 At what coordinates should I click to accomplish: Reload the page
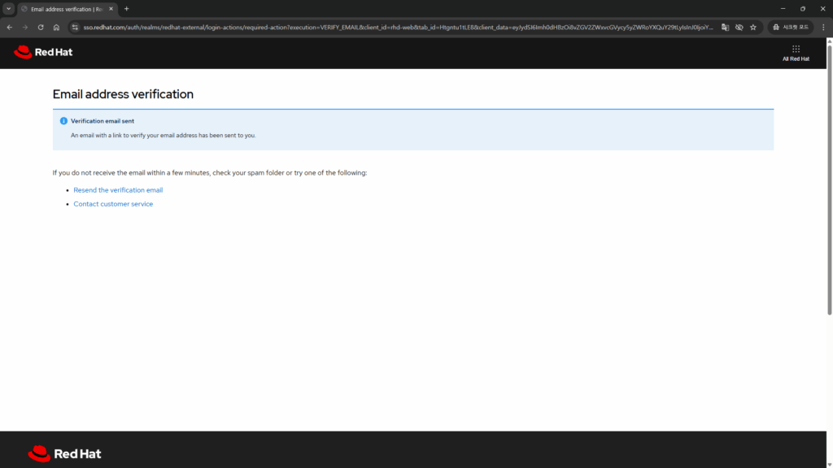(41, 27)
